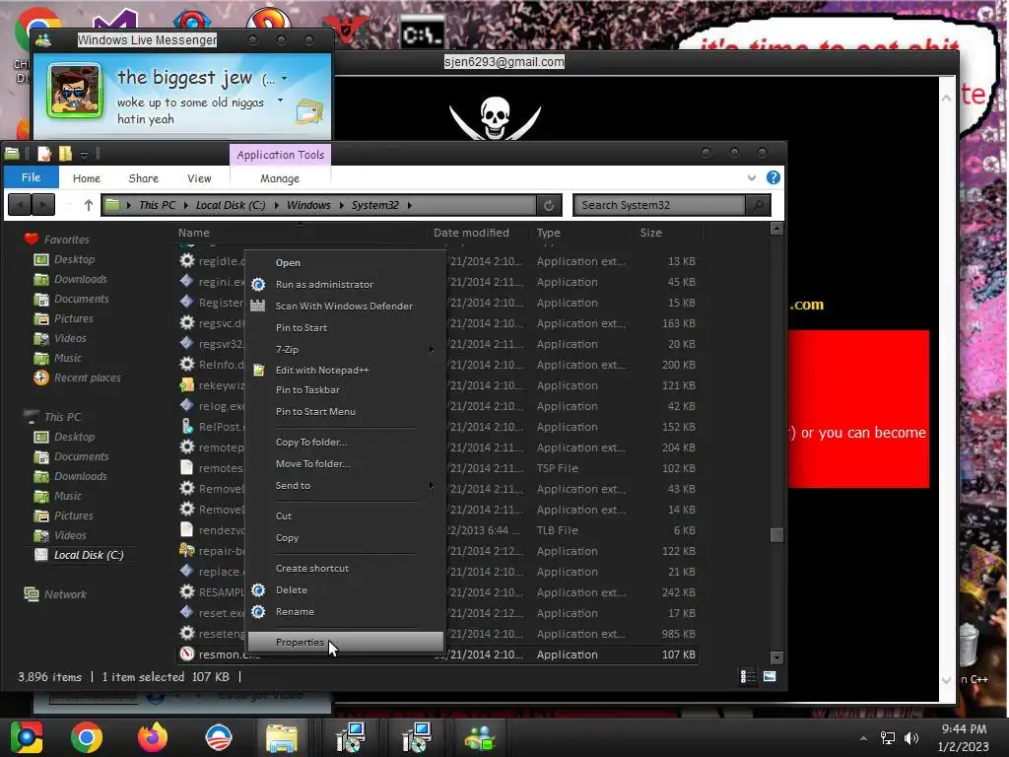The height and width of the screenshot is (757, 1009).
Task: Choose Cut from context menu
Action: click(283, 516)
